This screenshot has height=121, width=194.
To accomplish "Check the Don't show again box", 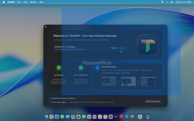I will (50, 102).
